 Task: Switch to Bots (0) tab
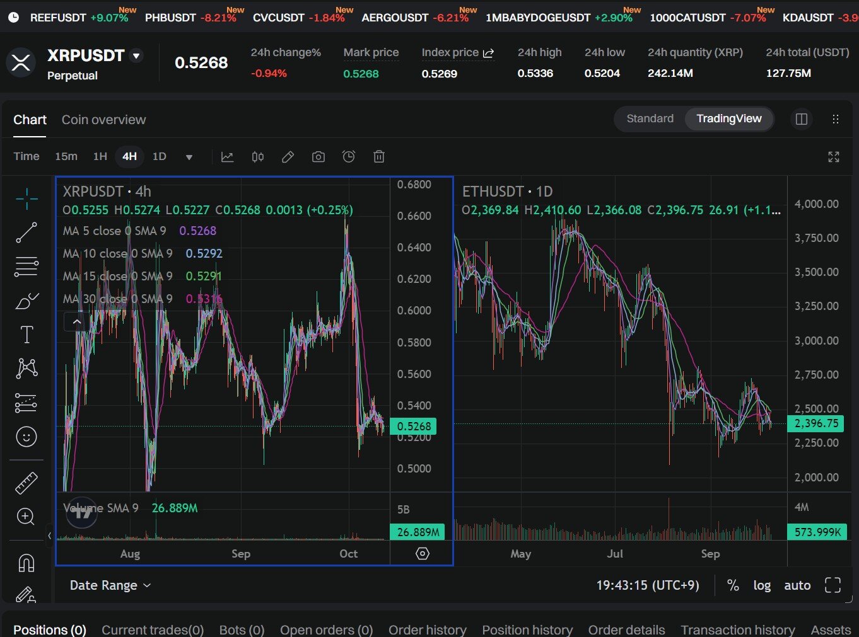click(x=242, y=629)
